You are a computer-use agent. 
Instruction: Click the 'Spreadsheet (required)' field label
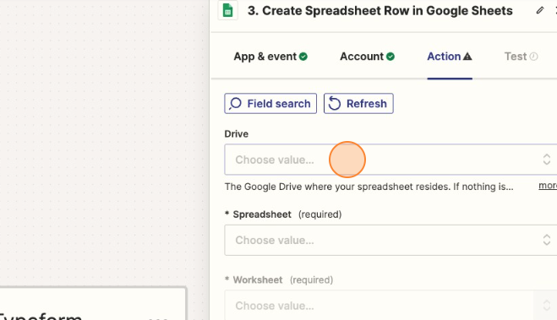pos(283,214)
